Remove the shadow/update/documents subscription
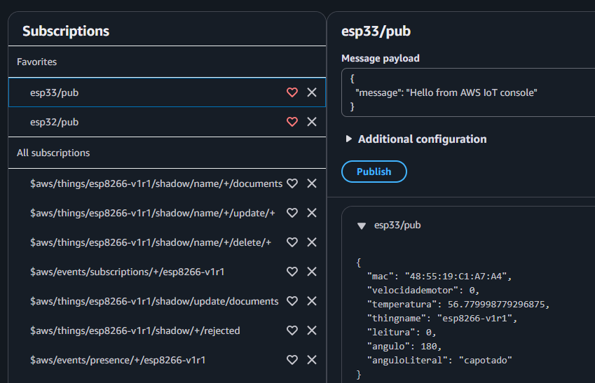This screenshot has height=383, width=595. (x=312, y=301)
